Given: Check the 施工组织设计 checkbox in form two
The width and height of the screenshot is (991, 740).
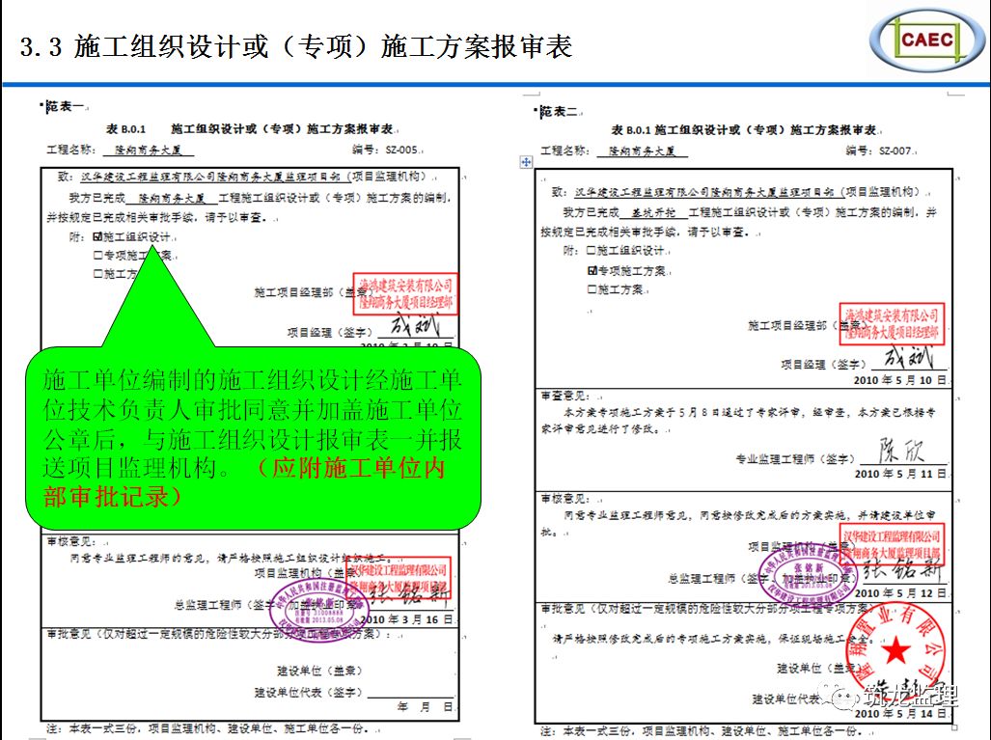Looking at the screenshot, I should [592, 251].
